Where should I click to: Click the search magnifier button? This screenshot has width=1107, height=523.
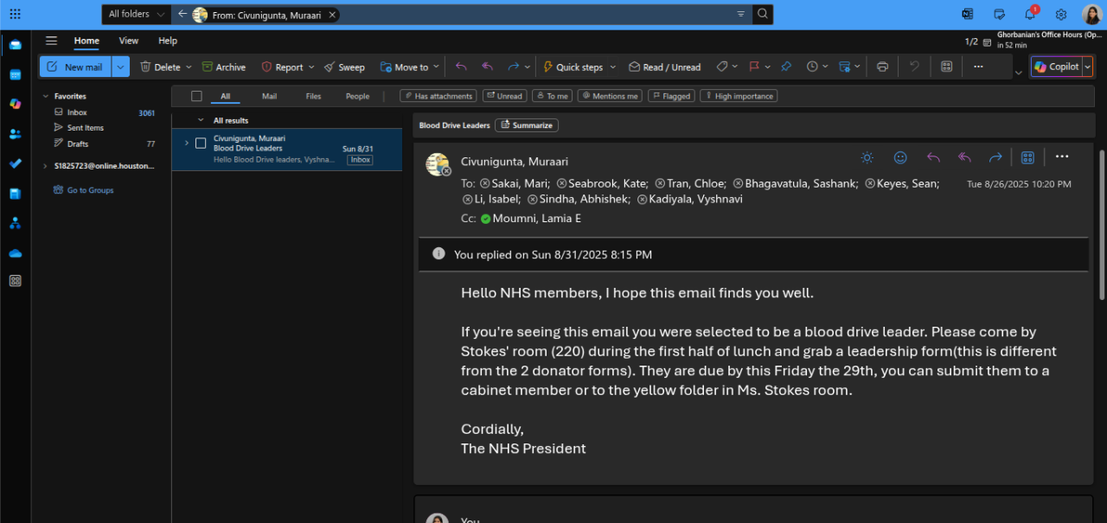pos(762,14)
